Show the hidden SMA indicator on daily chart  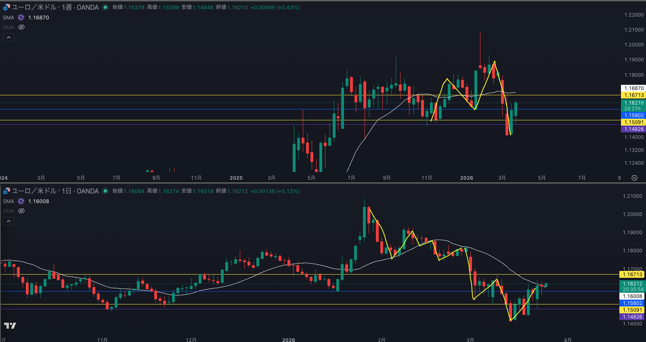(x=21, y=211)
